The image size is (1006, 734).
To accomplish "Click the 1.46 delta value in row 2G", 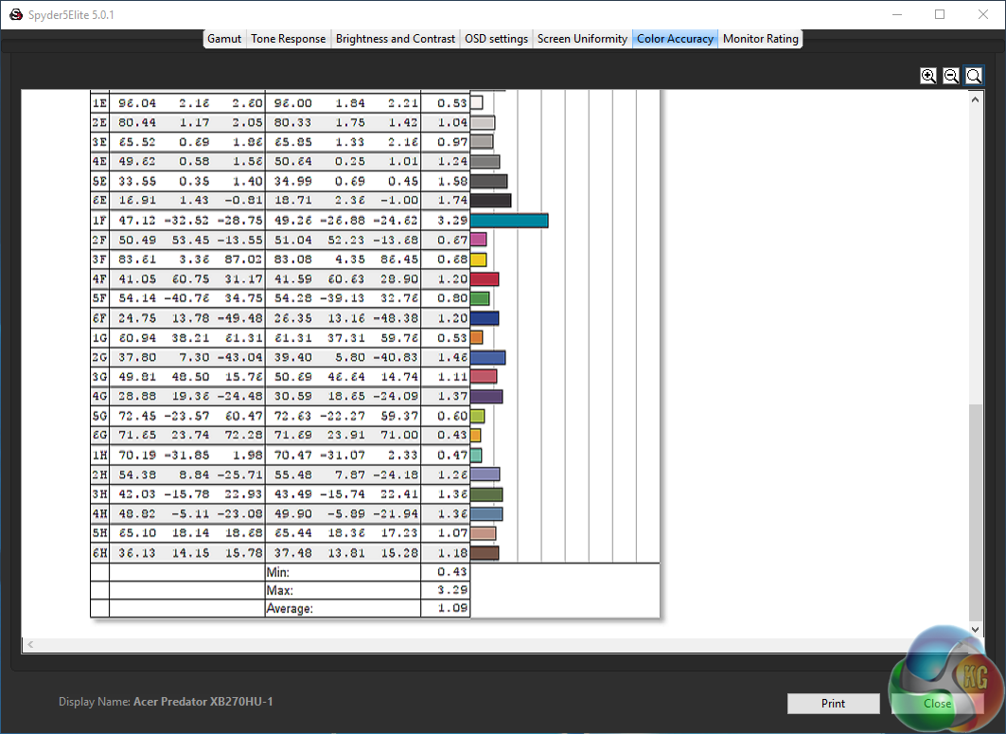I will (451, 357).
